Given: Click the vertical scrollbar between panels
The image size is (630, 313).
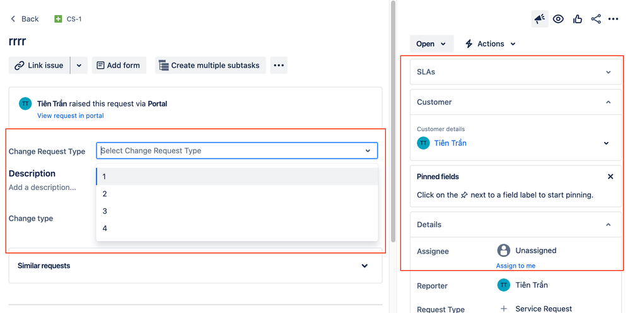Looking at the screenshot, I should (392, 121).
